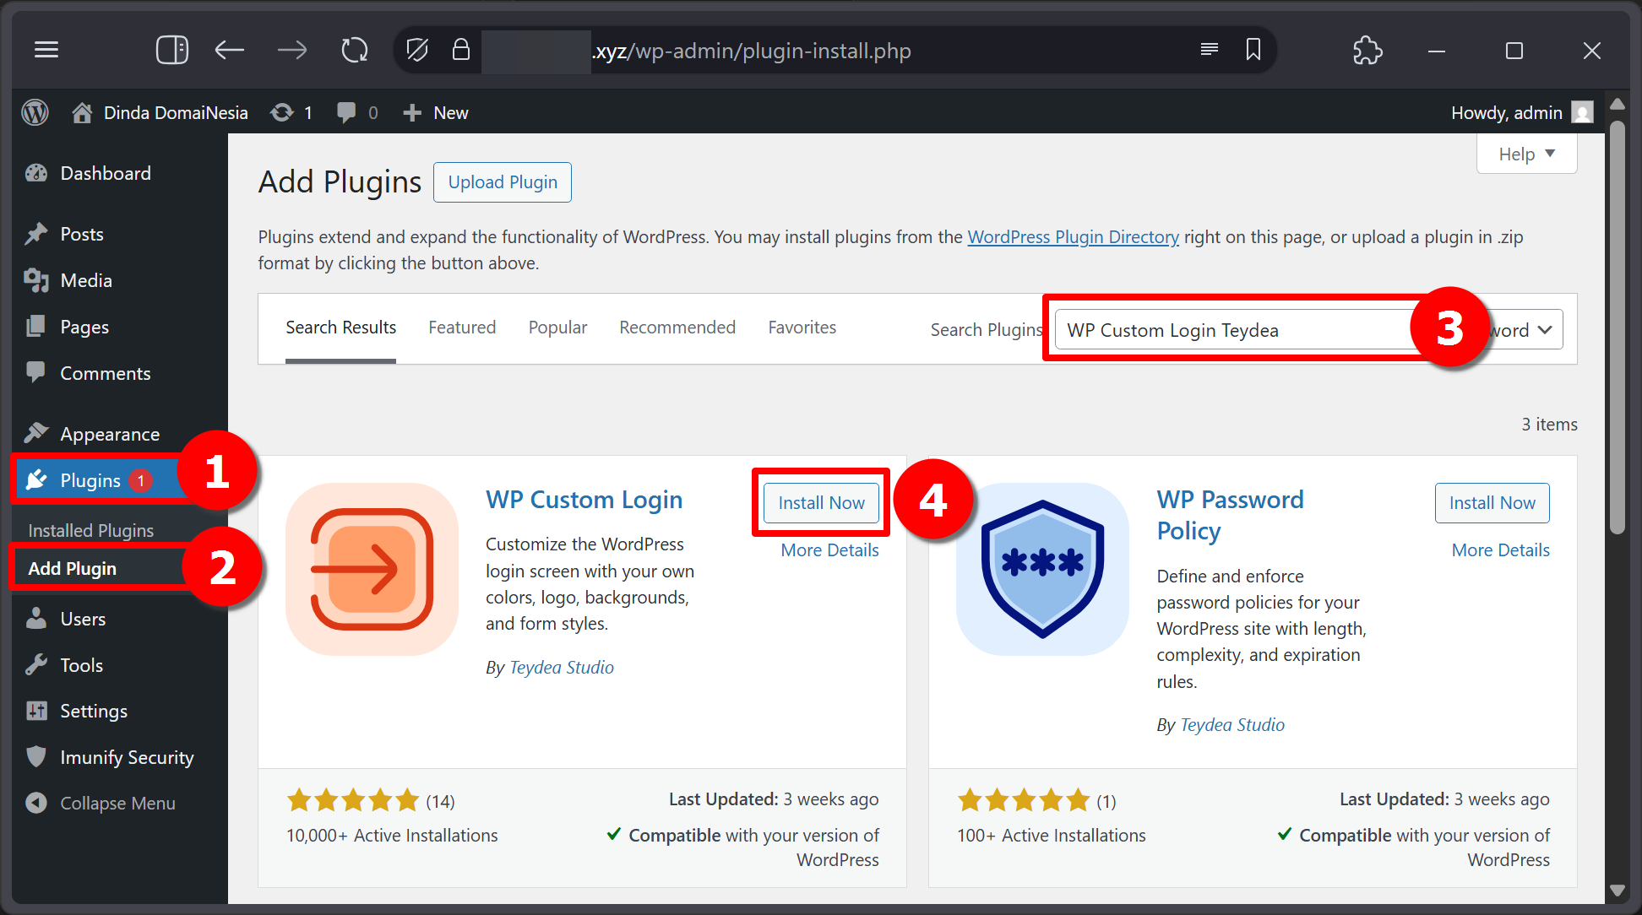The image size is (1642, 915).
Task: Select the Add Plugin submenu item
Action: point(72,568)
